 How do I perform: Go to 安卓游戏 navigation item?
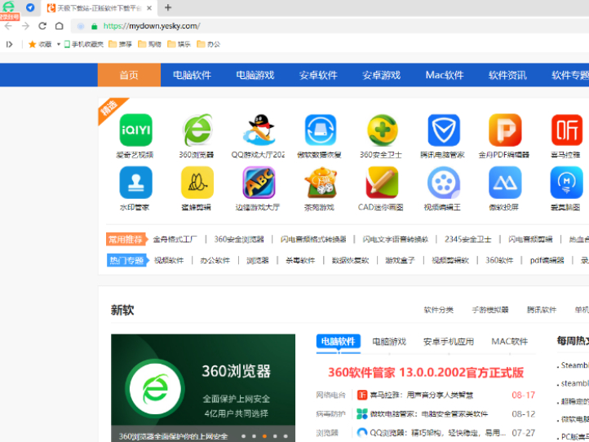tap(381, 75)
